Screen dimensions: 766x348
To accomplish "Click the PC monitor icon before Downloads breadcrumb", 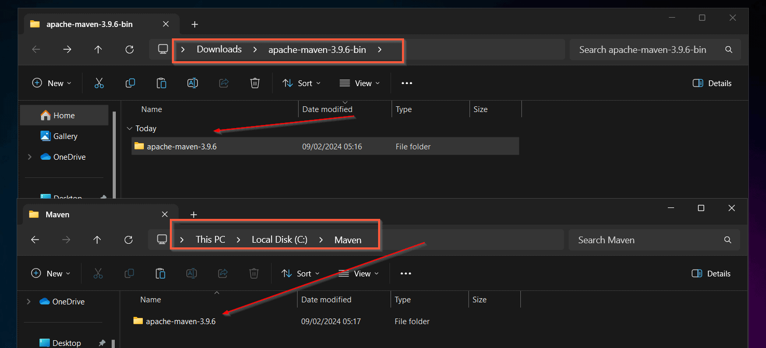I will point(163,49).
